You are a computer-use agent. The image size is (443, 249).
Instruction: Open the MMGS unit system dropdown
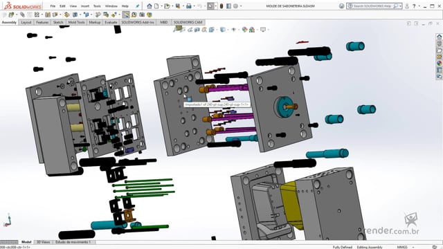(x=405, y=247)
